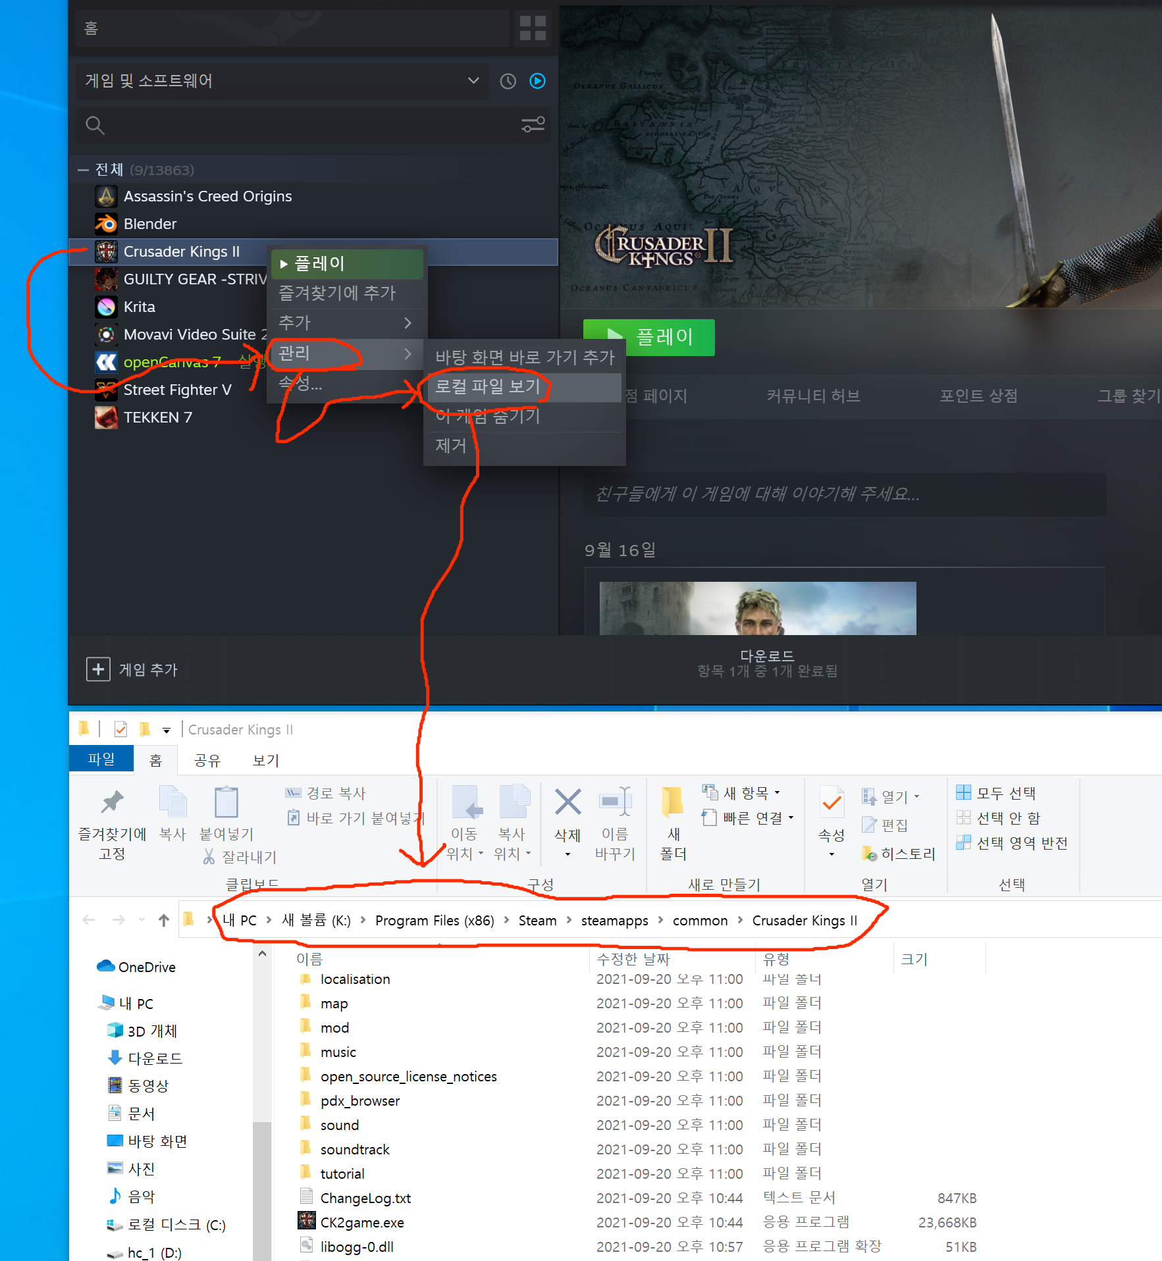The height and width of the screenshot is (1261, 1162).
Task: Open the September 16 news thumbnail
Action: pos(757,608)
